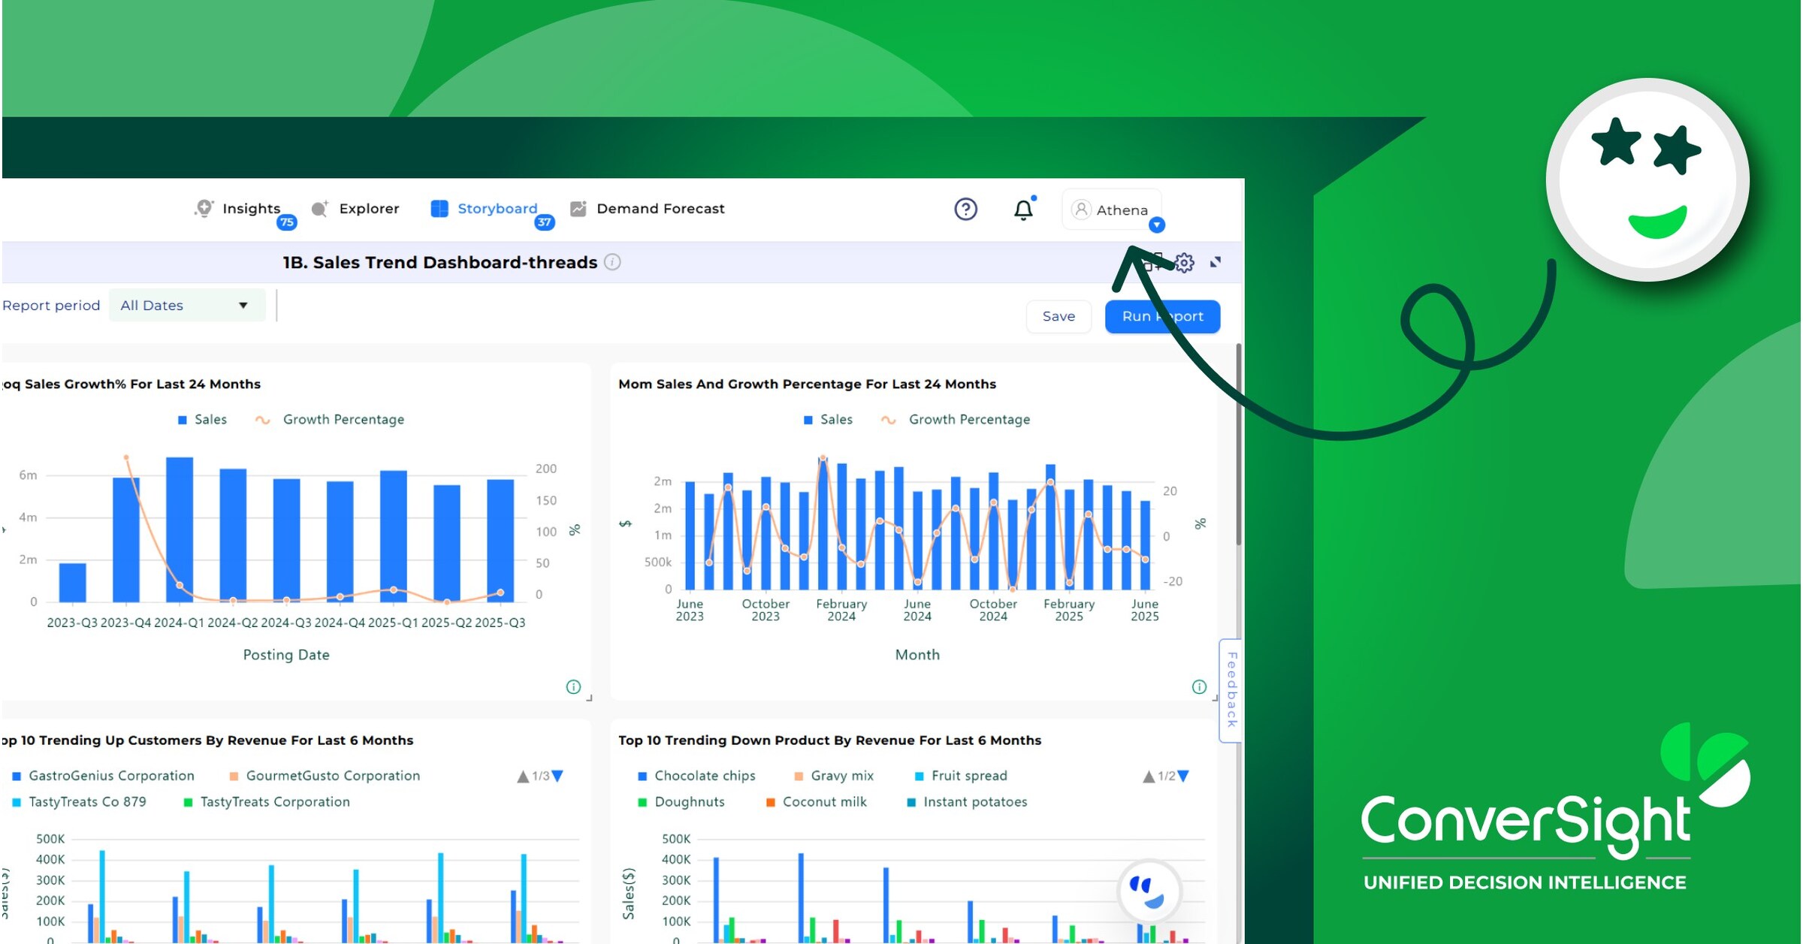The height and width of the screenshot is (944, 1803).
Task: Open dashboard settings with the gear icon
Action: (x=1183, y=263)
